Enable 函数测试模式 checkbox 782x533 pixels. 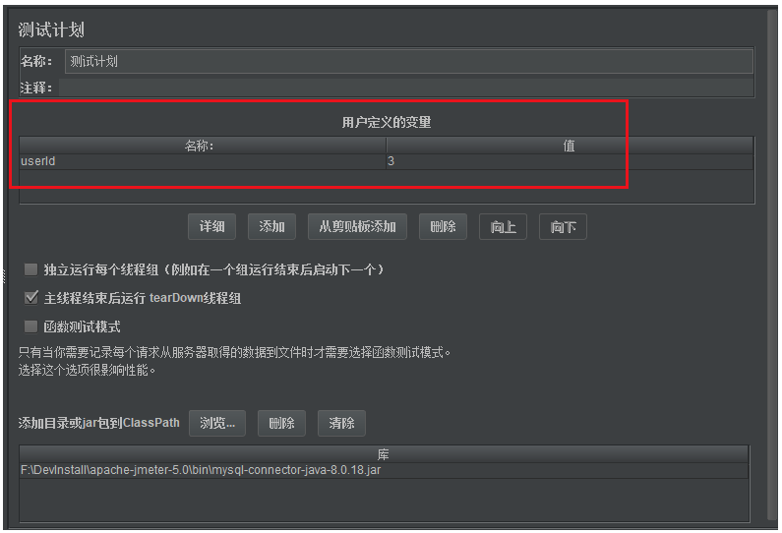[x=30, y=326]
